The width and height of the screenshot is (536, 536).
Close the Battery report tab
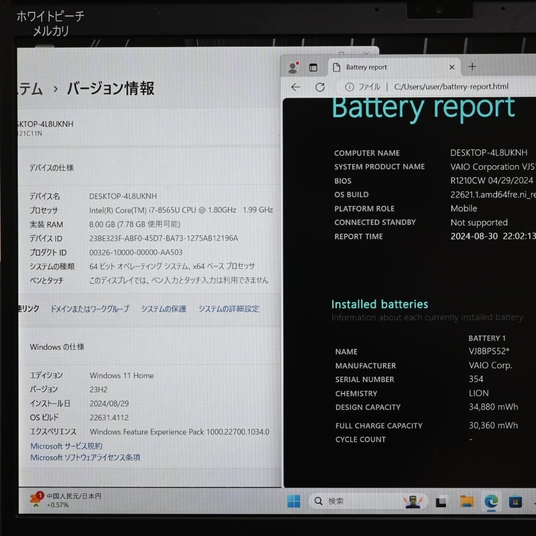tap(452, 67)
